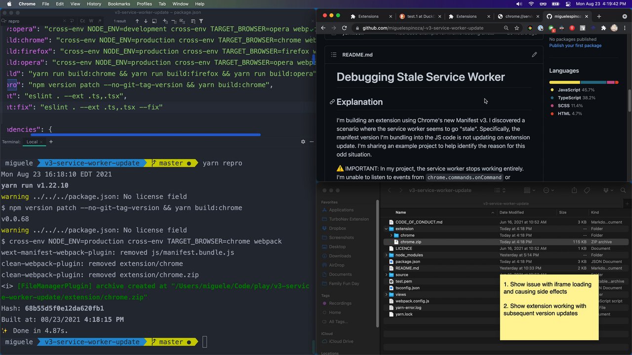Click the GitHub address bar
The image size is (632, 355).
click(430, 28)
